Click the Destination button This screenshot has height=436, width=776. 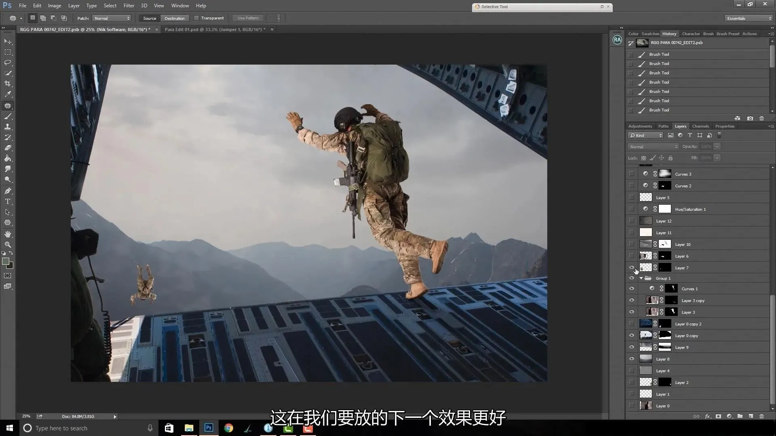174,18
